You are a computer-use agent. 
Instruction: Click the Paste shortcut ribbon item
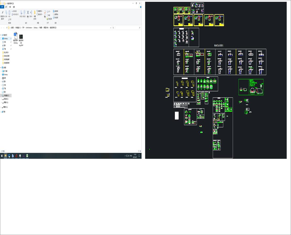pos(15,14)
